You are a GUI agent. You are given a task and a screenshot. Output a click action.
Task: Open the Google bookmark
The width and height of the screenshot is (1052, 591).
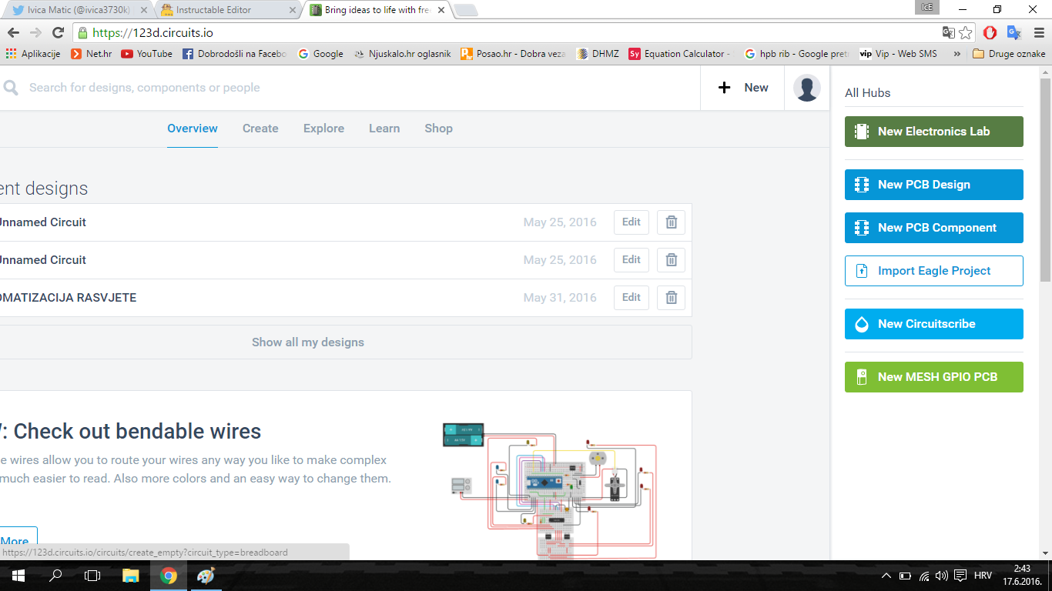pyautogui.click(x=320, y=54)
